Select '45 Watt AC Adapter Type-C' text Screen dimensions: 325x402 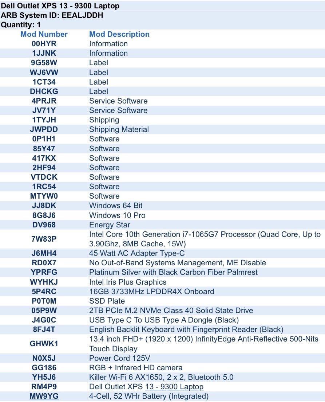(x=137, y=253)
